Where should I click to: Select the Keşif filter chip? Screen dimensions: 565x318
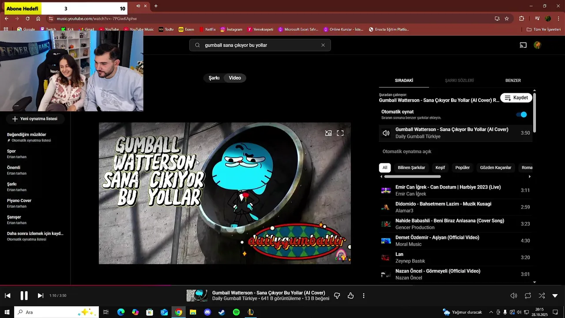[x=440, y=167]
